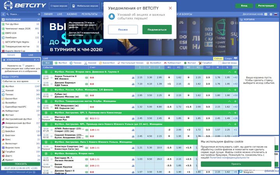Select the Все live filter tab
Image resolution: width=280 pixels, height=175 pixels.
[47, 63]
